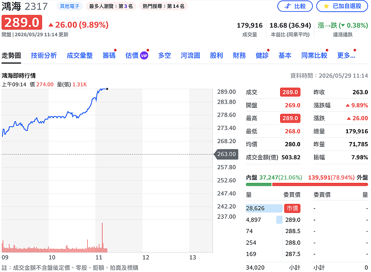The height and width of the screenshot is (272, 371).
Task: Open the 股利 tab
Action: 217,55
